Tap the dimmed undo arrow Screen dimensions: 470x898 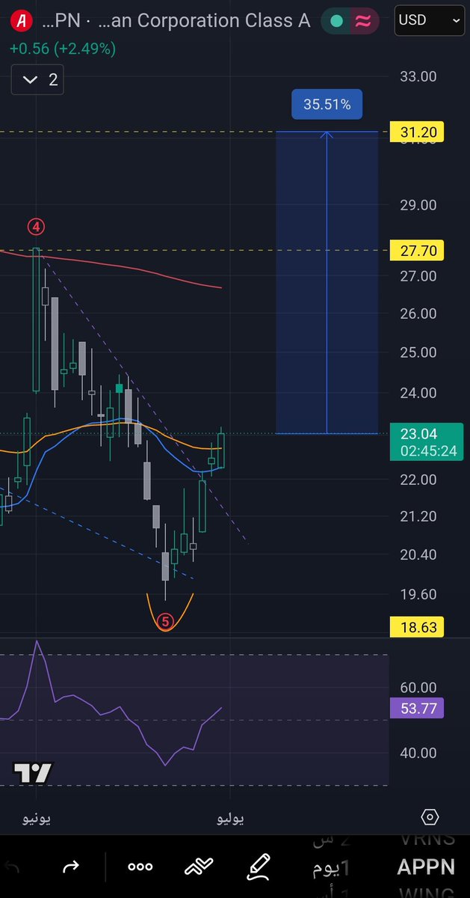pyautogui.click(x=13, y=867)
